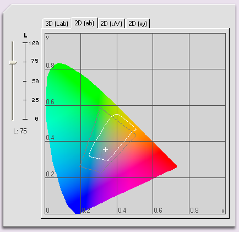The height and width of the screenshot is (232, 239).
Task: Click the 50 mark on L scale
Action: click(x=35, y=81)
